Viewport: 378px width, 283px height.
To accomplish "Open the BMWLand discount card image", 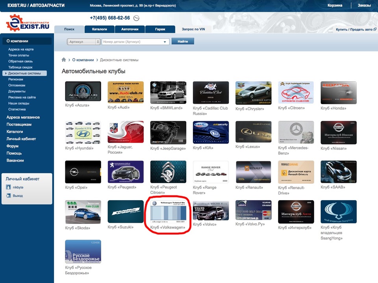I will pos(168,93).
